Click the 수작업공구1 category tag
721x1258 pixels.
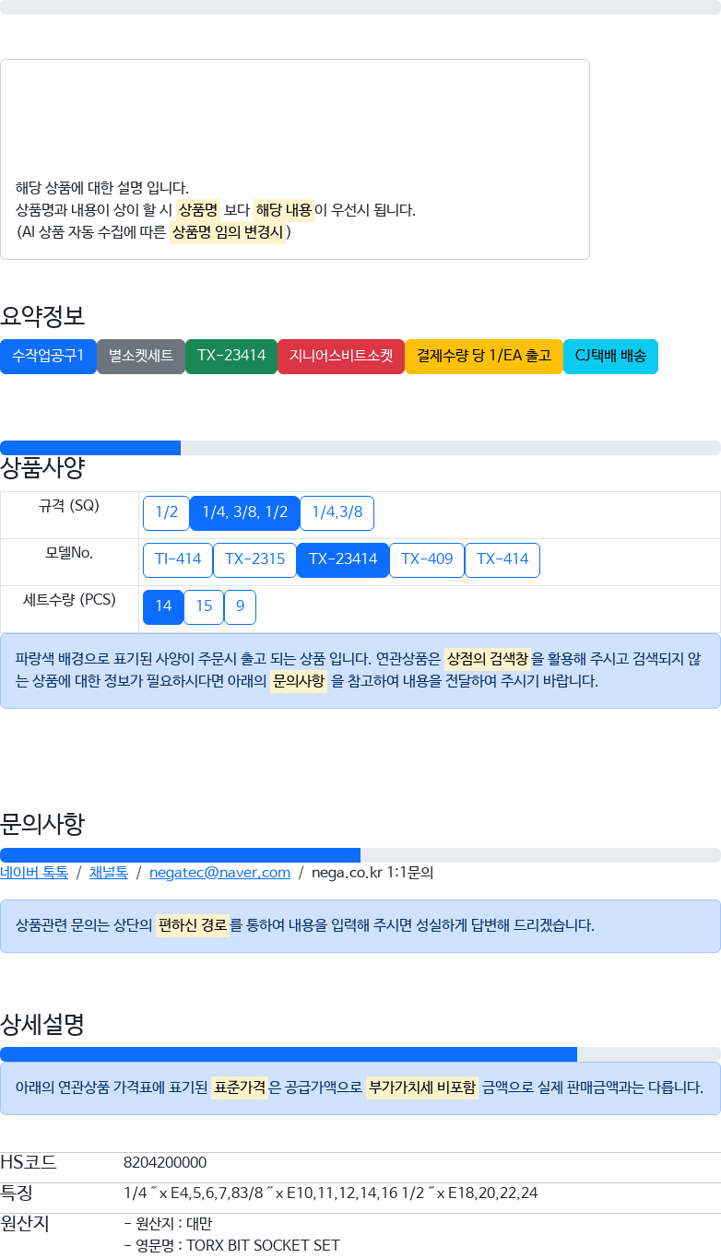tap(48, 356)
